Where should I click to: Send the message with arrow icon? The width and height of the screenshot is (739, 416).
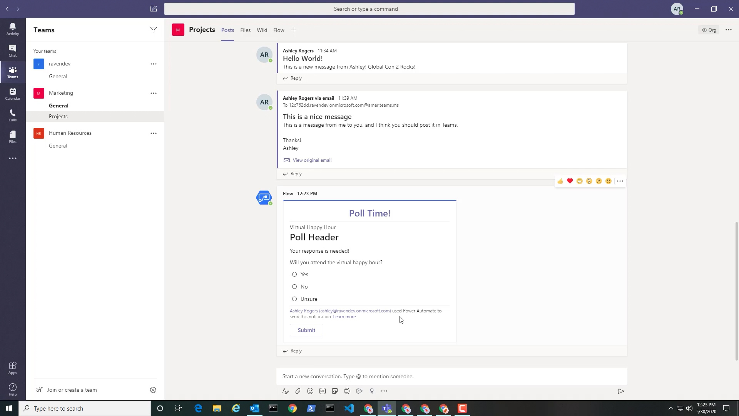(621, 391)
